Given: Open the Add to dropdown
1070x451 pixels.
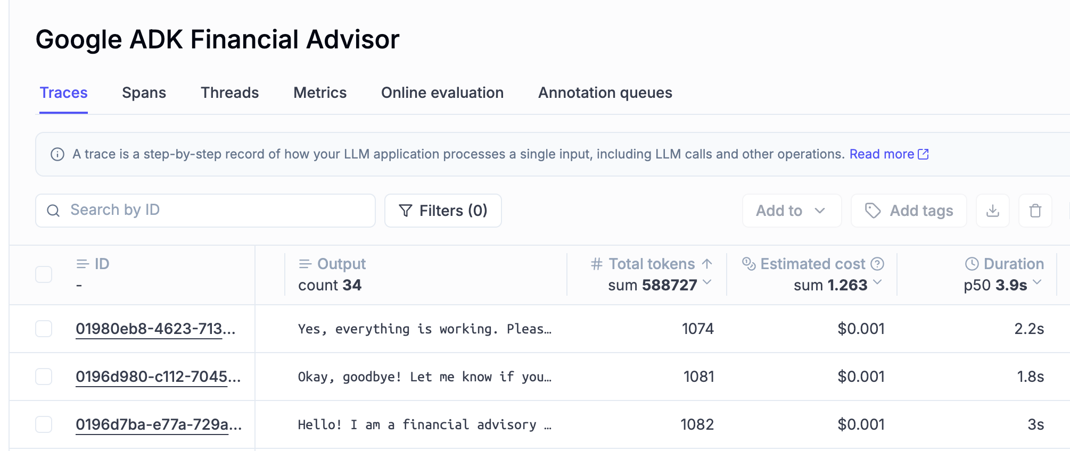Looking at the screenshot, I should [791, 211].
